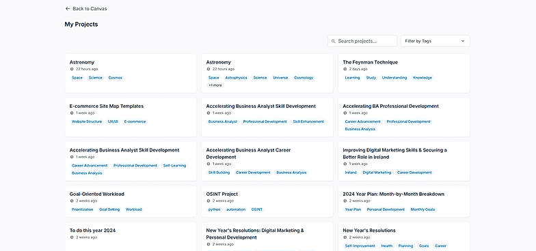Open the OSINT Project card title

[x=222, y=194]
